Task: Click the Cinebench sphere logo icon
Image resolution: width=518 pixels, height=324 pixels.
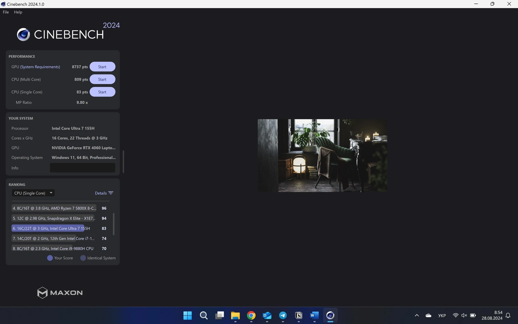Action: pyautogui.click(x=23, y=35)
